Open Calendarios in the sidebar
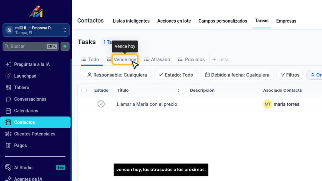322x181 pixels. (26, 111)
